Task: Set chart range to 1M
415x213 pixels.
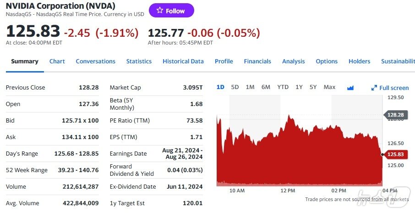Action: click(250, 87)
